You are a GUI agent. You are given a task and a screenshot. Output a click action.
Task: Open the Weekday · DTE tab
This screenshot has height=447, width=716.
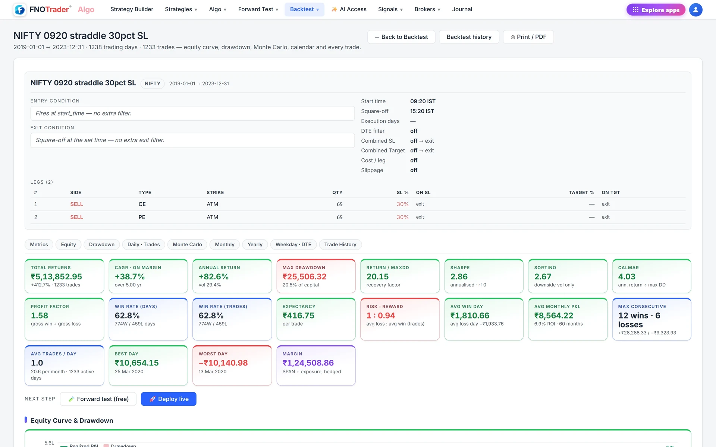(x=293, y=244)
